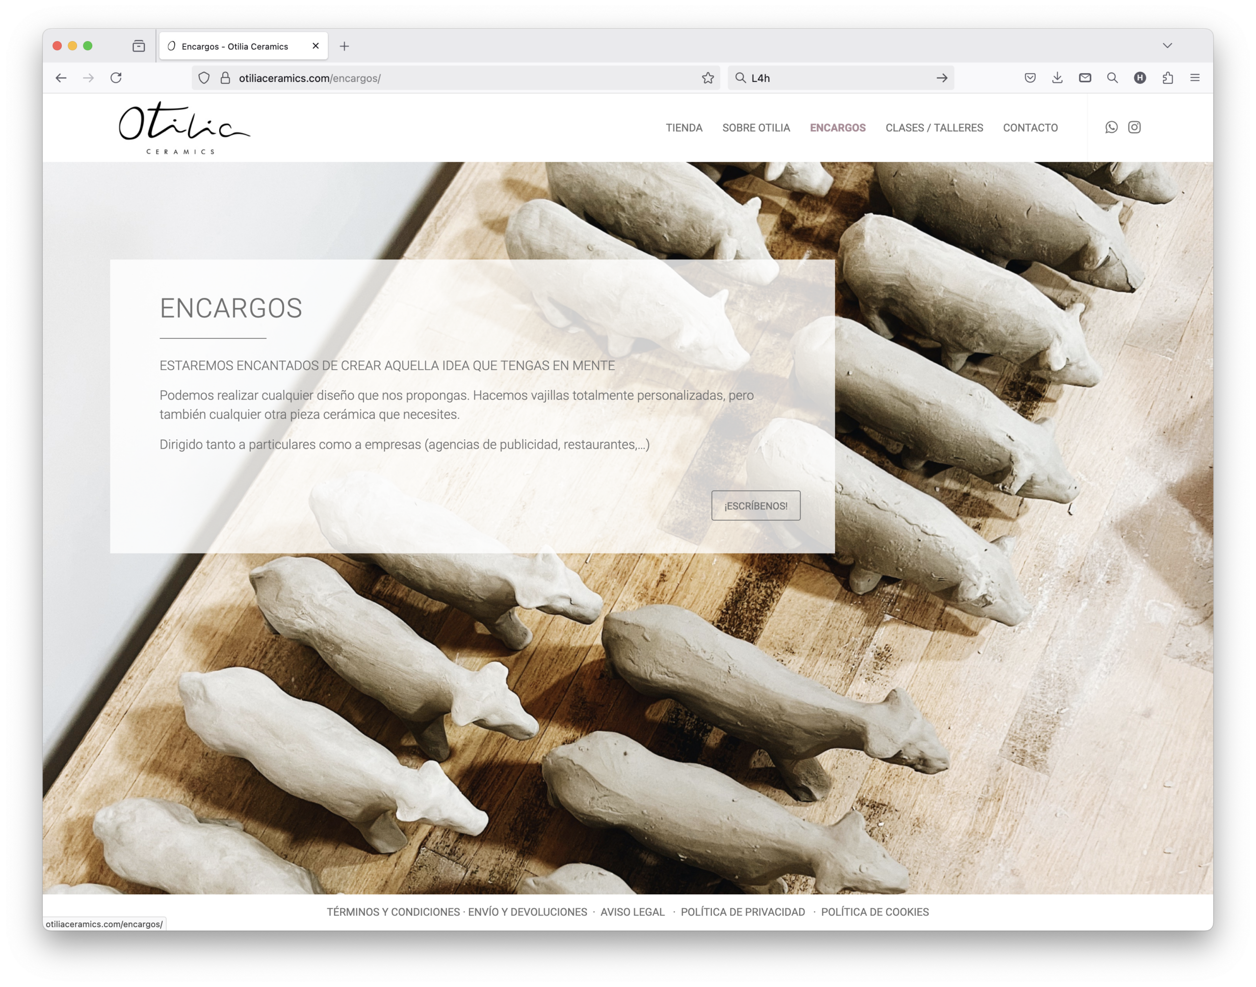
Task: Close the Encargos - Otilia Ceramics tab
Action: pyautogui.click(x=316, y=46)
